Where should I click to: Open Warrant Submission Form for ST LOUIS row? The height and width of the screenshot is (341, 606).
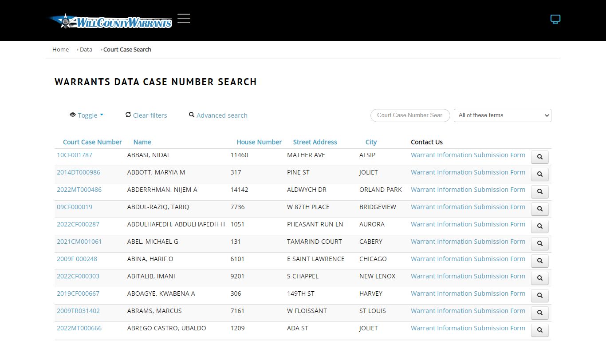pos(468,311)
